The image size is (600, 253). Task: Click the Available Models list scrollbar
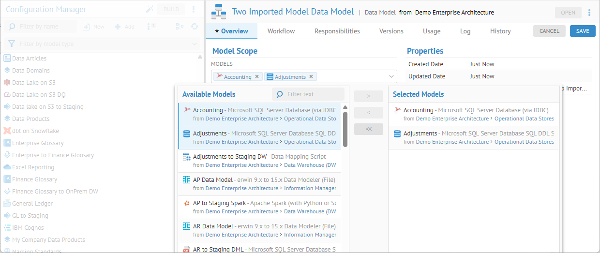point(345,129)
